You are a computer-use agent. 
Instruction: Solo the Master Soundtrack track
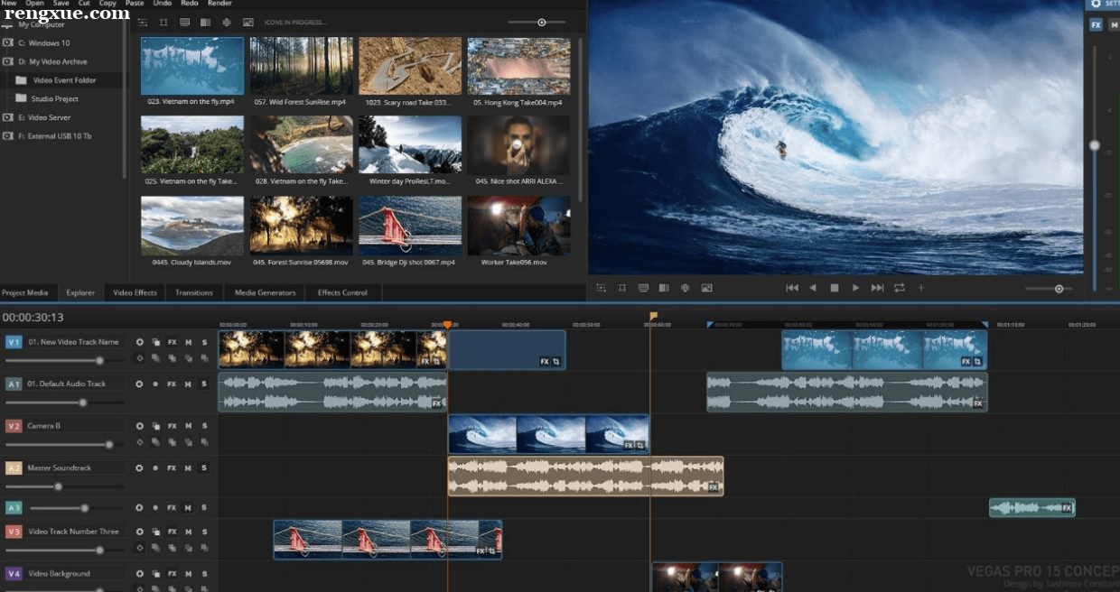204,468
